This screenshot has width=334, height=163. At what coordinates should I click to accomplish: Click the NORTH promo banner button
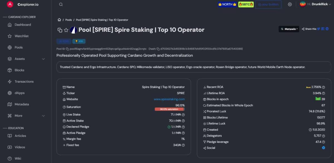coord(227,4)
